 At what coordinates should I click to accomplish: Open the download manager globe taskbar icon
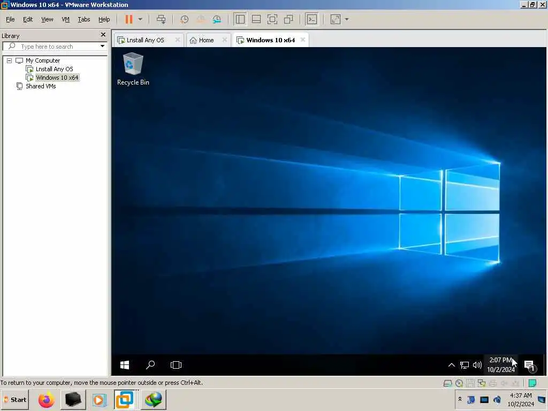click(x=154, y=399)
